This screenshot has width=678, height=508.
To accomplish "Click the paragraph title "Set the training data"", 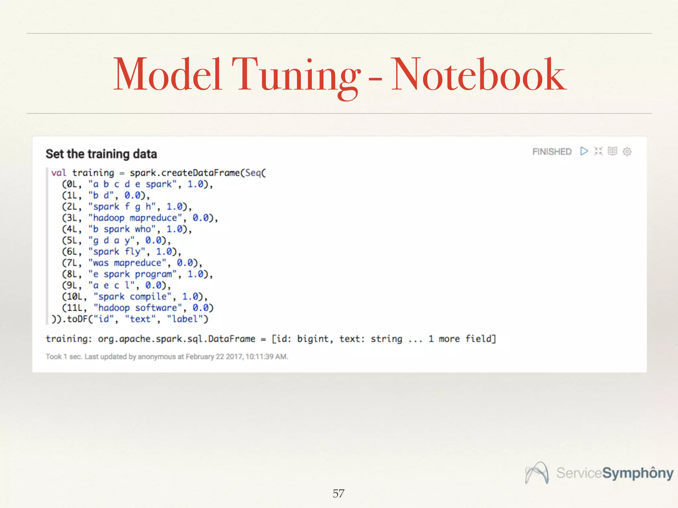I will [x=101, y=154].
